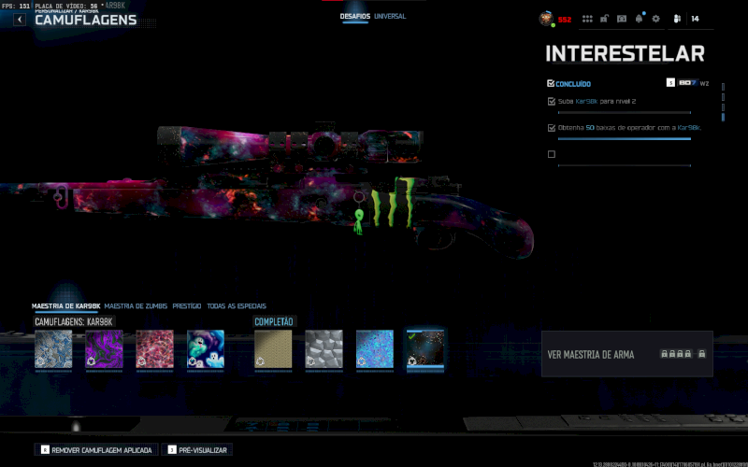
Task: Select the Maestria de Zumbis tab
Action: click(136, 306)
